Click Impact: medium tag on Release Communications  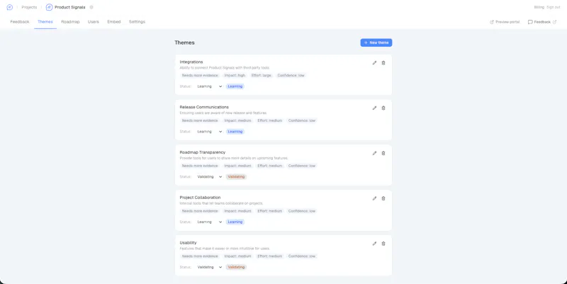click(x=237, y=120)
